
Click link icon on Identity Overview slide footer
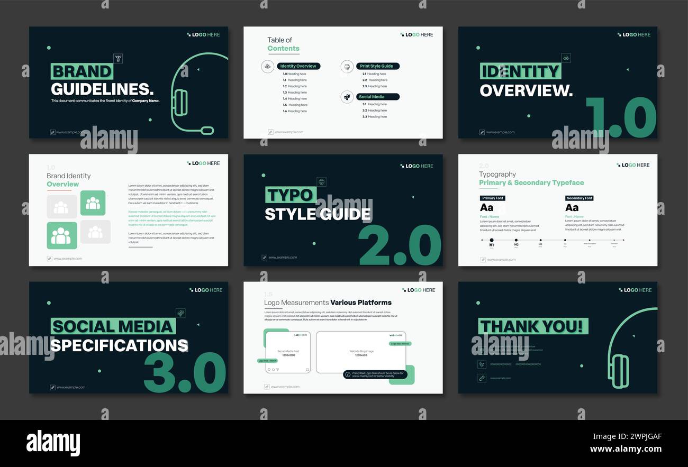pyautogui.click(x=482, y=132)
